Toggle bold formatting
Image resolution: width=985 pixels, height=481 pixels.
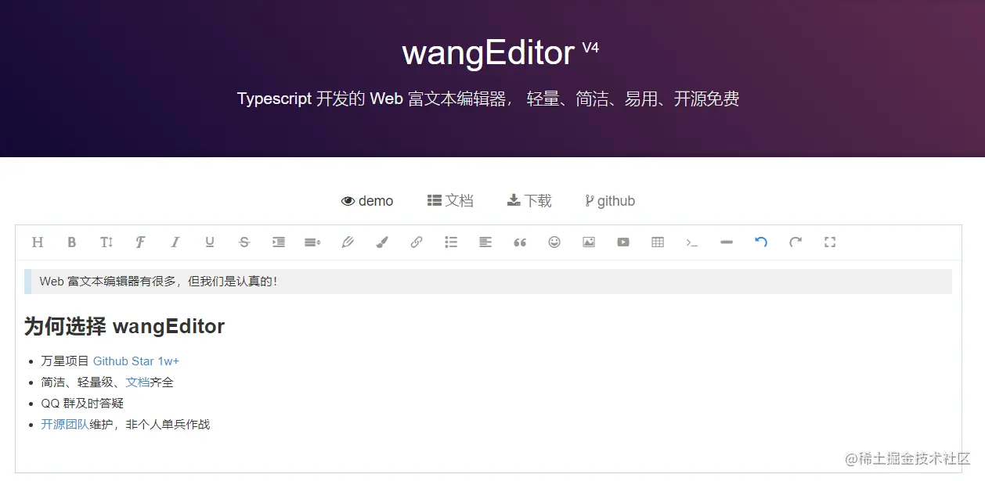coord(72,242)
